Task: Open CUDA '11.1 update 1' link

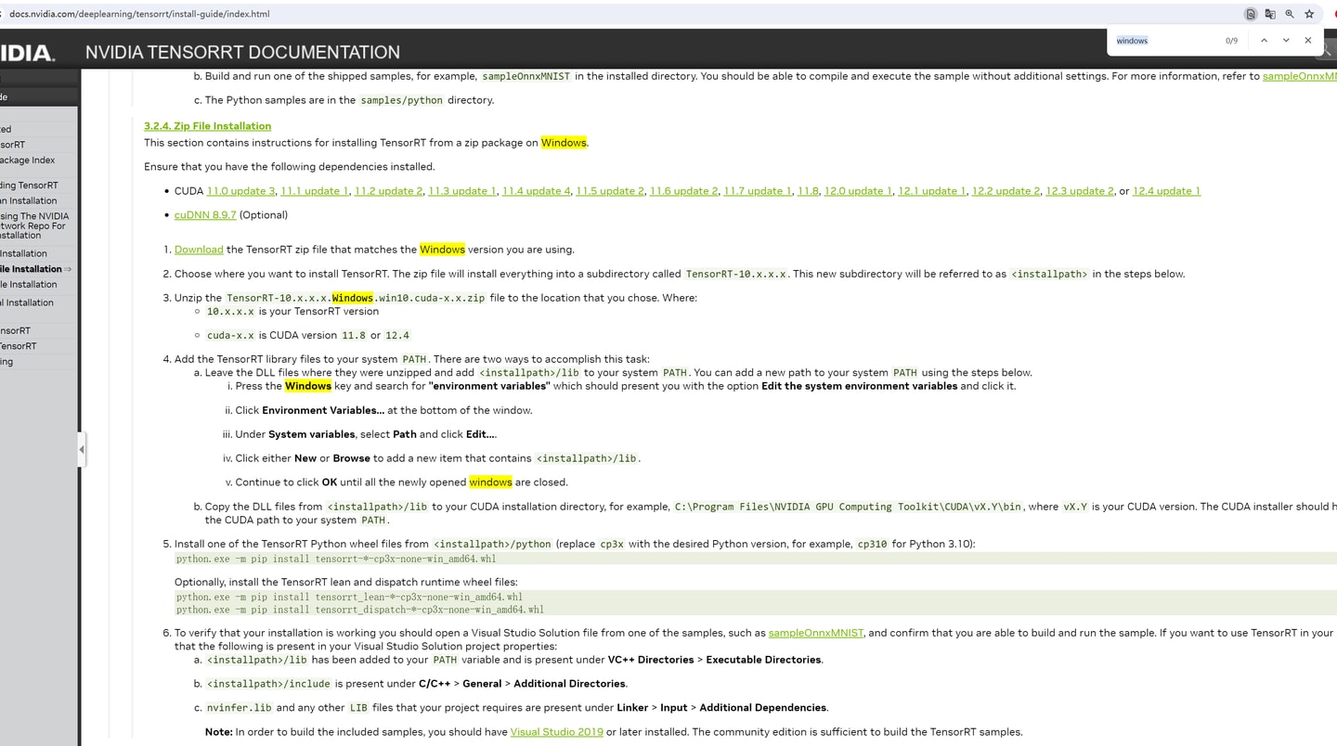Action: coord(315,191)
